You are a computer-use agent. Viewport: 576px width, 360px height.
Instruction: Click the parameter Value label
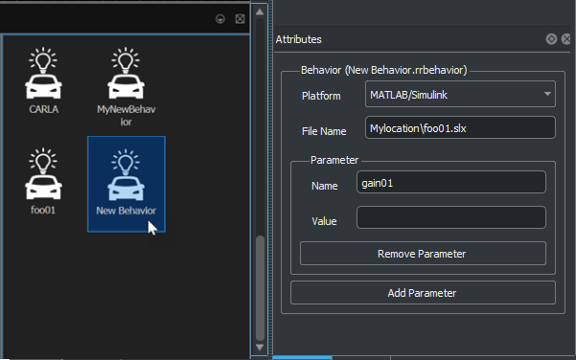(x=324, y=221)
